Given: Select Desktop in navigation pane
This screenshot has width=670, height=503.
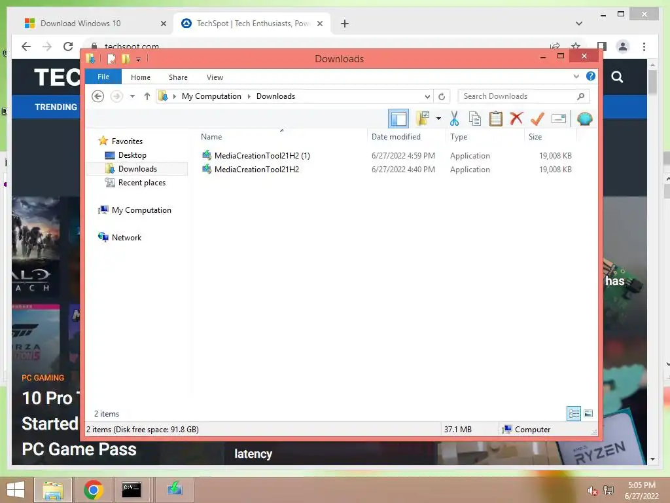Looking at the screenshot, I should pos(132,155).
